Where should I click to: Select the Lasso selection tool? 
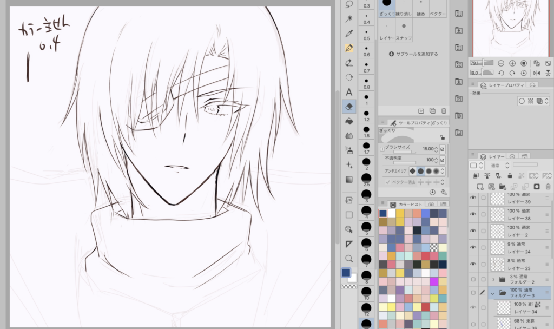pyautogui.click(x=349, y=4)
